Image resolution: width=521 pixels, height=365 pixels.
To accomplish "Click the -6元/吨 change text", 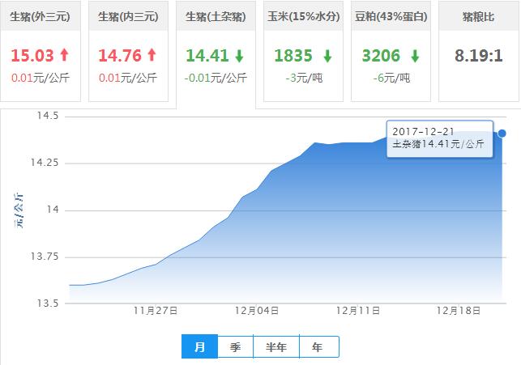I will tap(391, 78).
